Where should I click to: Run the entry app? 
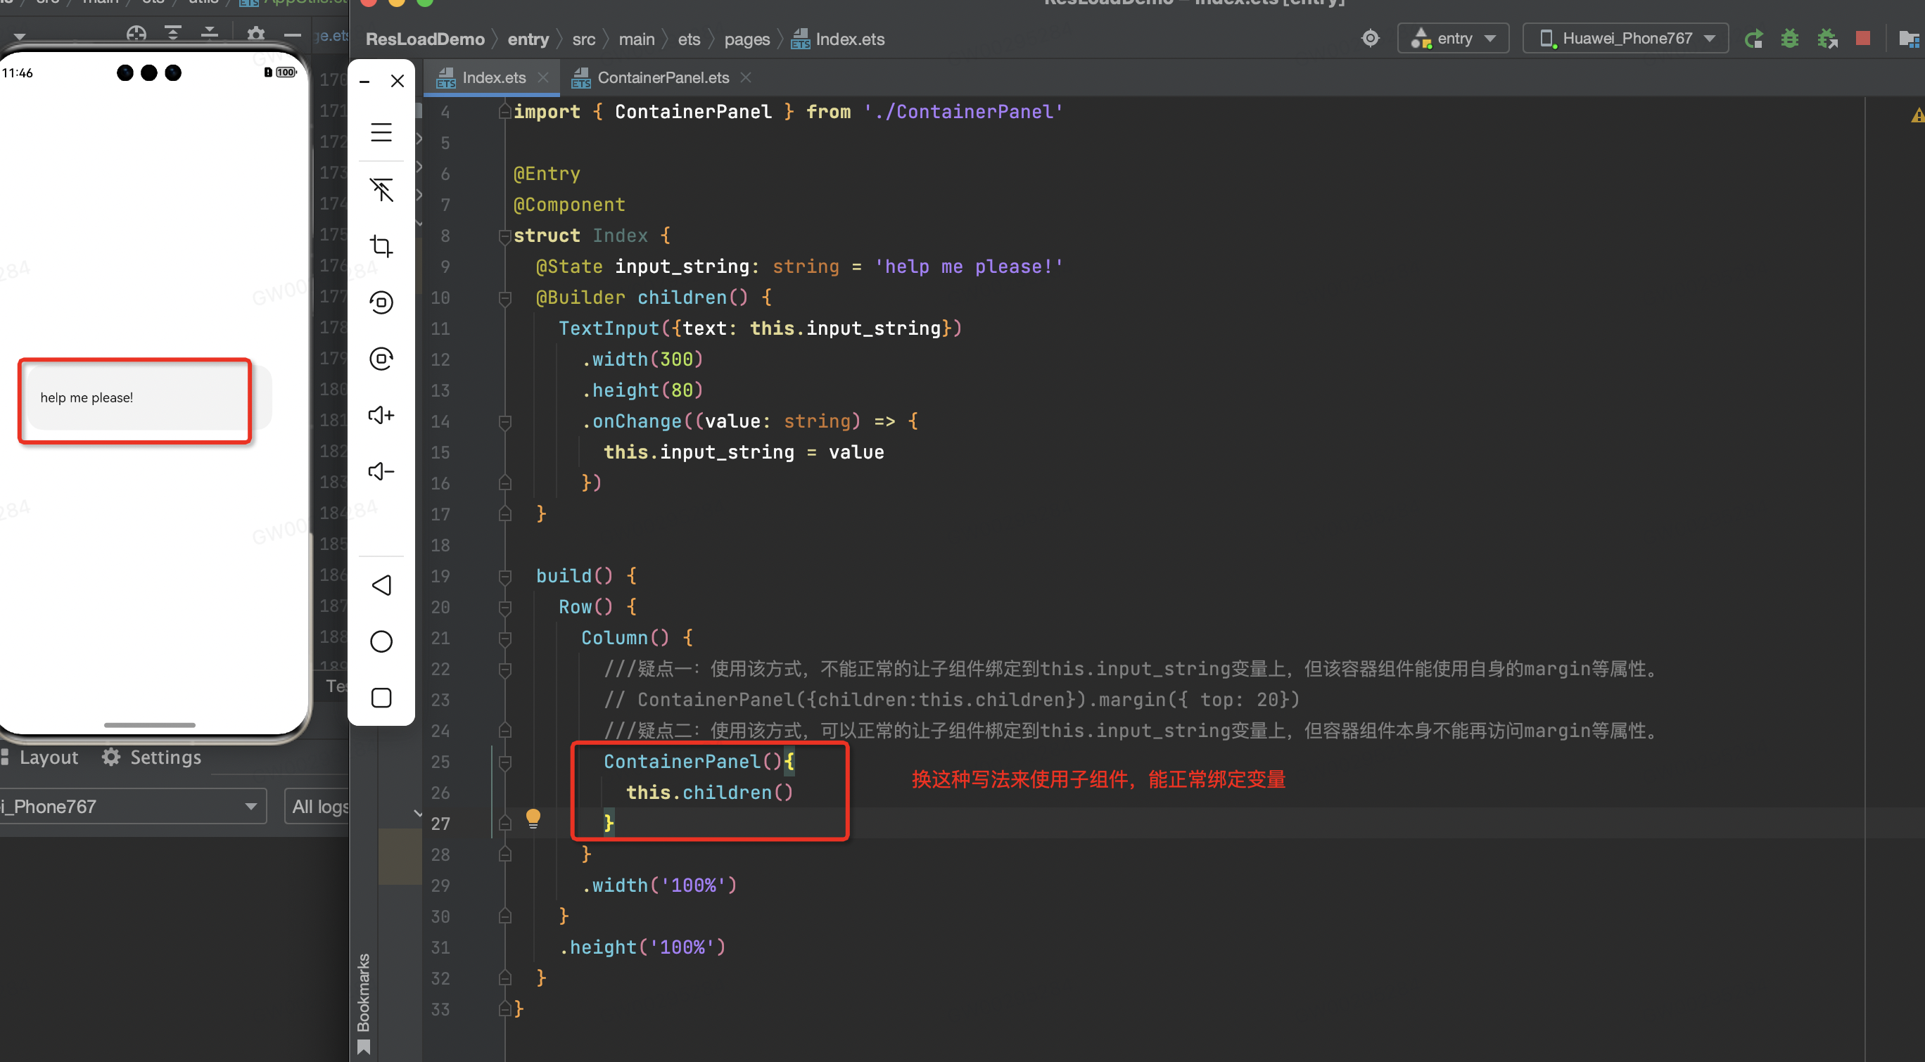click(1754, 38)
